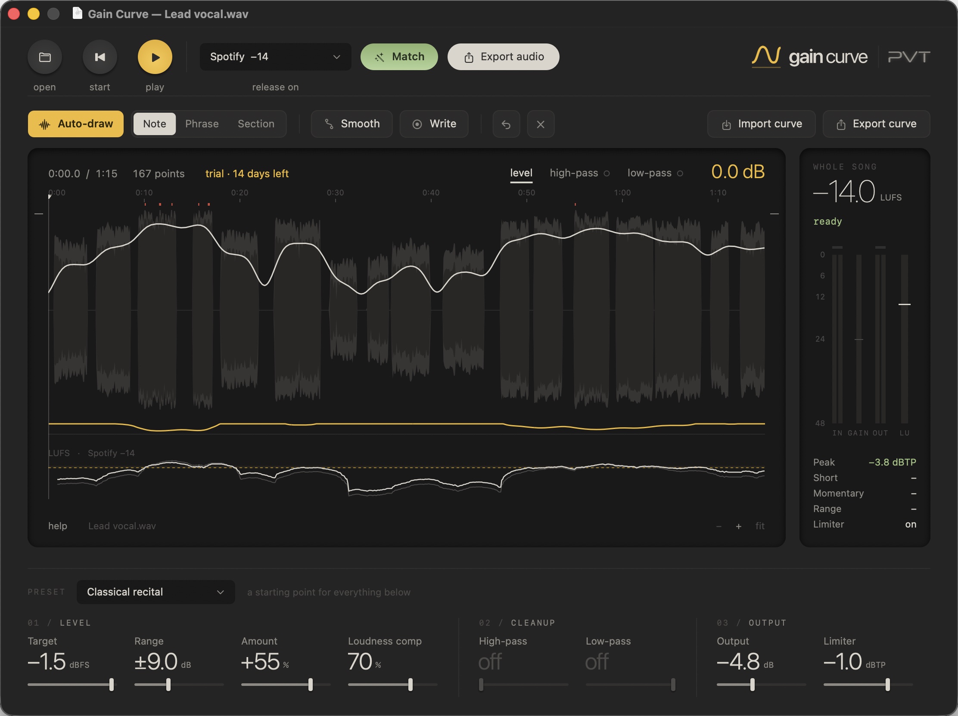Screen dimensions: 958x716
Task: Jump to start with the rewind icon
Action: pyautogui.click(x=100, y=57)
